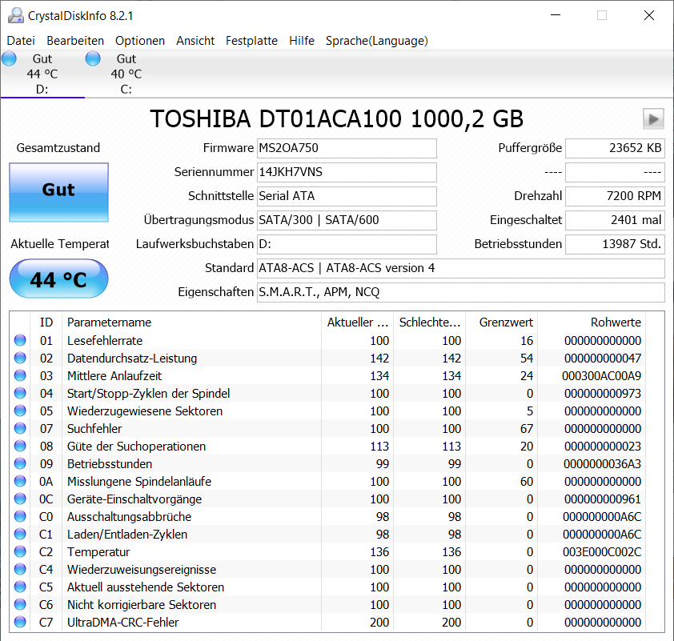The height and width of the screenshot is (641, 674).
Task: Click the next disk arrow button
Action: click(x=653, y=119)
